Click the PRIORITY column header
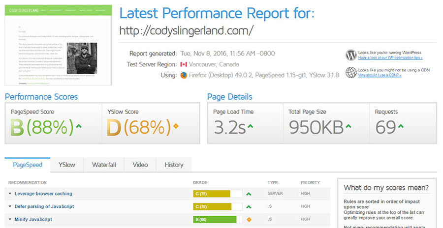This screenshot has height=228, width=443. pyautogui.click(x=310, y=183)
